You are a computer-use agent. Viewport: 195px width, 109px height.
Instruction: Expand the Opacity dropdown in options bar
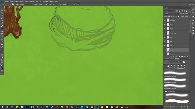44,4
